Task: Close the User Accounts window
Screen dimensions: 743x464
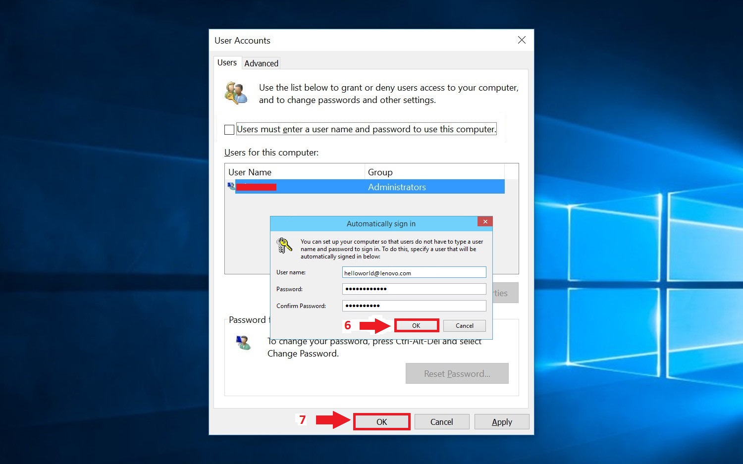Action: tap(521, 40)
